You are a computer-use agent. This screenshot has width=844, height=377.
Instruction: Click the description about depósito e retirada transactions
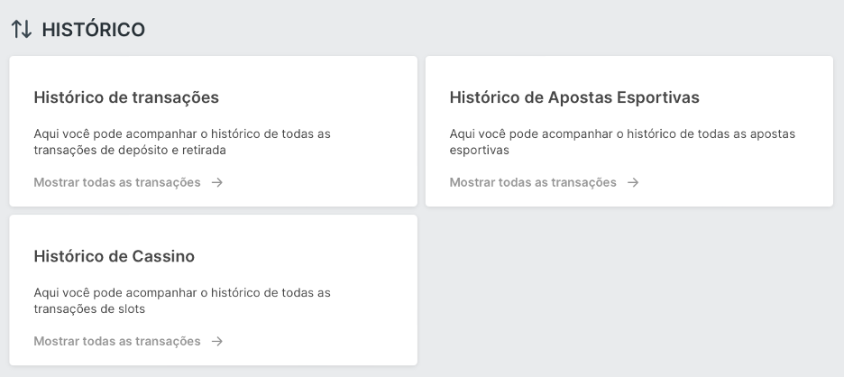[x=182, y=142]
